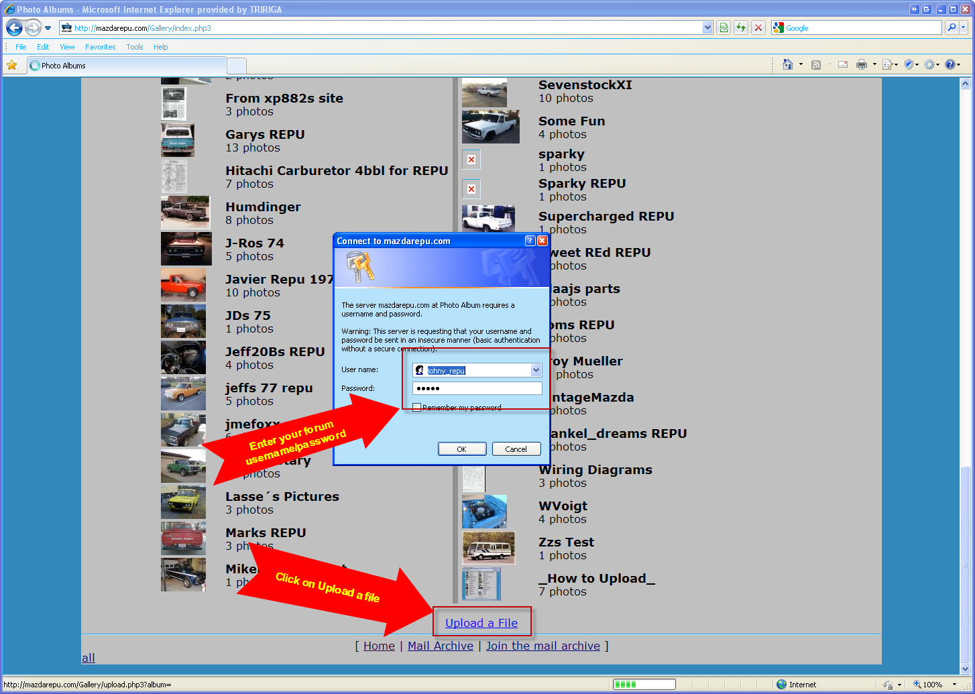Click the browser Back arrow button
This screenshot has width=975, height=694.
[14, 27]
